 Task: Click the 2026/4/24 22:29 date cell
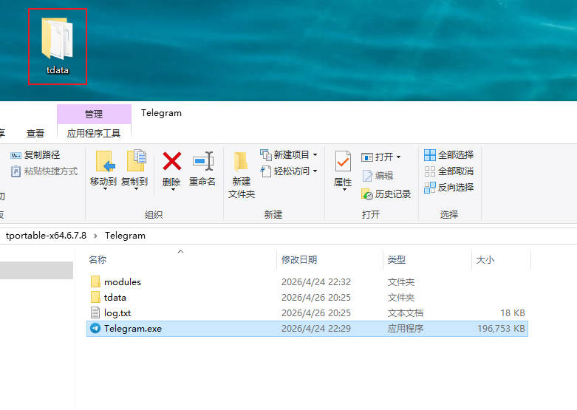click(x=316, y=328)
